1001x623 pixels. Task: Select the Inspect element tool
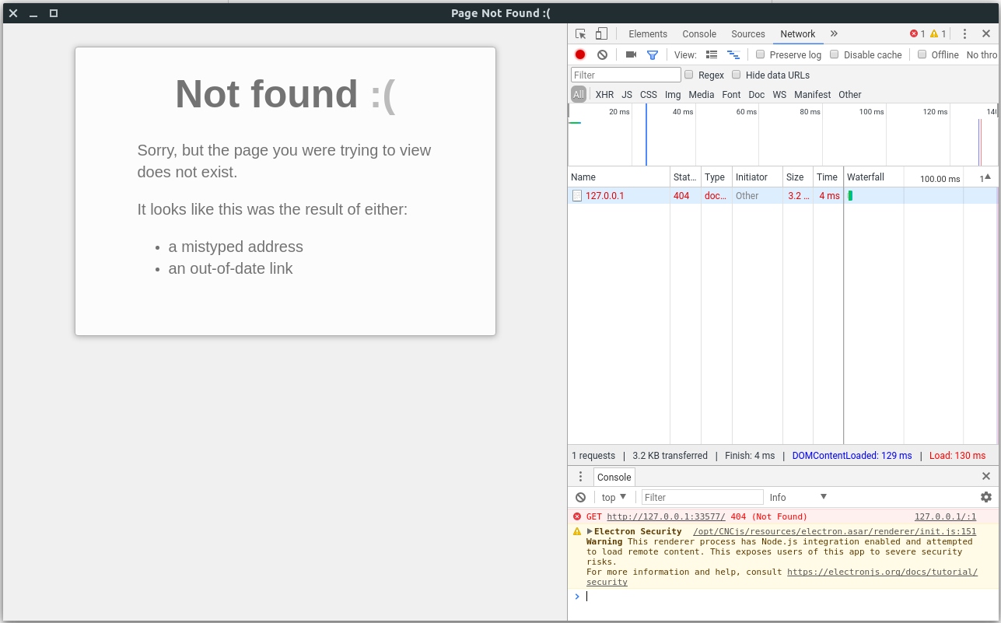point(579,33)
